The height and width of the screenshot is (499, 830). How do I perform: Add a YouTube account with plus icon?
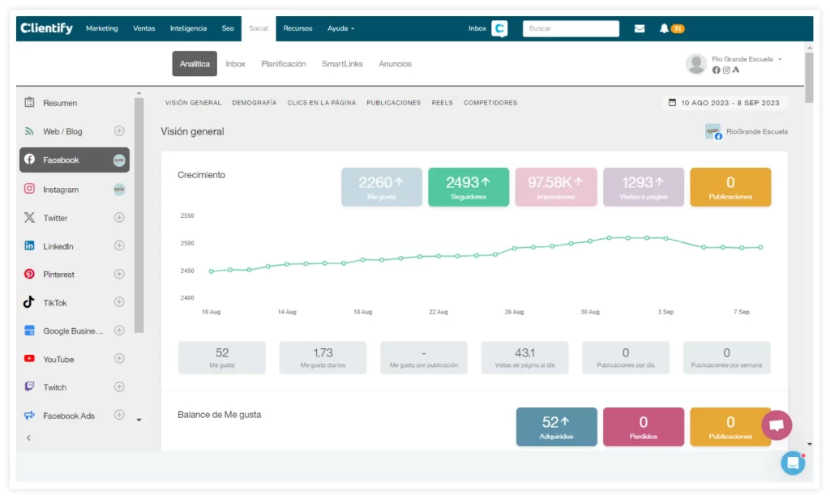click(x=119, y=359)
